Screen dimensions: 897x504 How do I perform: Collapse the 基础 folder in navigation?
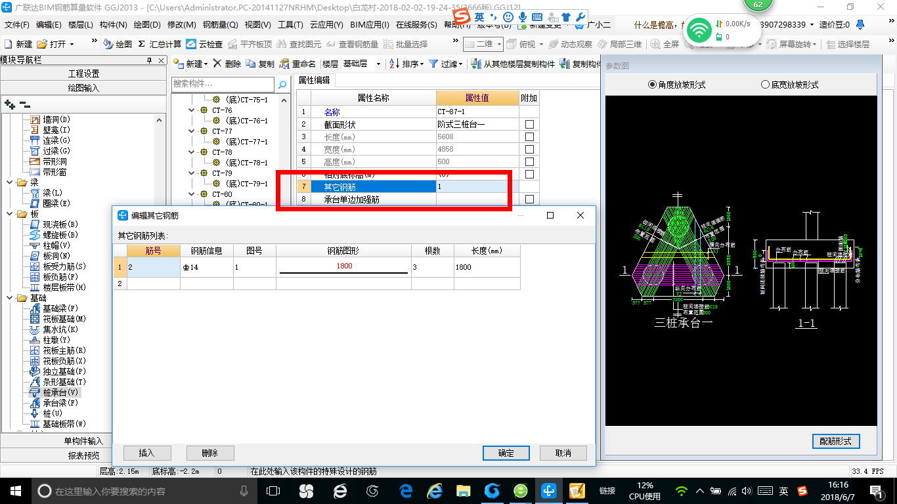9,298
